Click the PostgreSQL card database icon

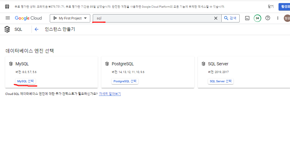tap(107, 64)
